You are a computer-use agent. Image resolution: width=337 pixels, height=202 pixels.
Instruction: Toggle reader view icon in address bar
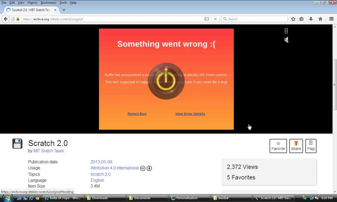click(x=207, y=19)
